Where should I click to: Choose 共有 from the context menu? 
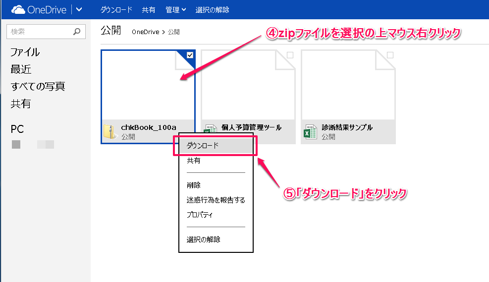(194, 161)
